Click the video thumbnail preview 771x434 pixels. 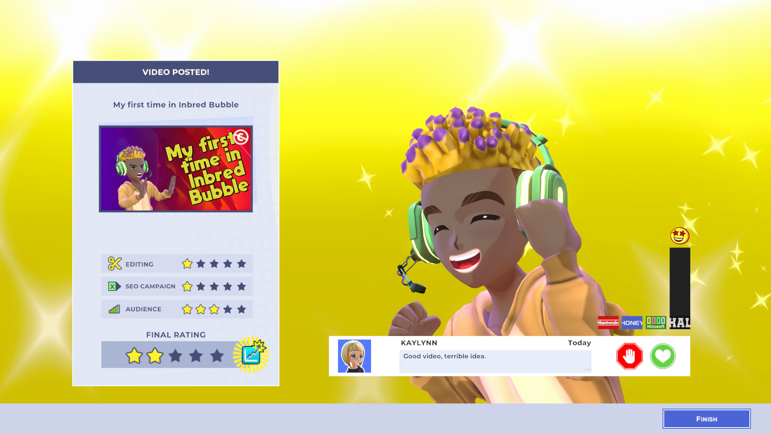point(175,169)
